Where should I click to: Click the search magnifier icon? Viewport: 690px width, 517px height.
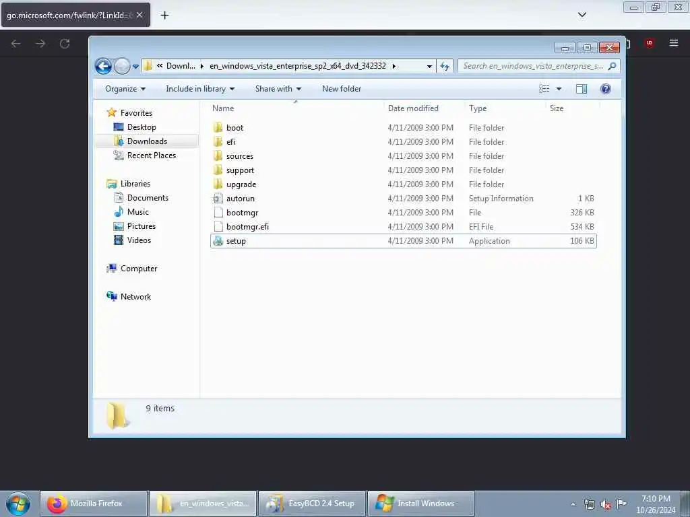tap(612, 66)
